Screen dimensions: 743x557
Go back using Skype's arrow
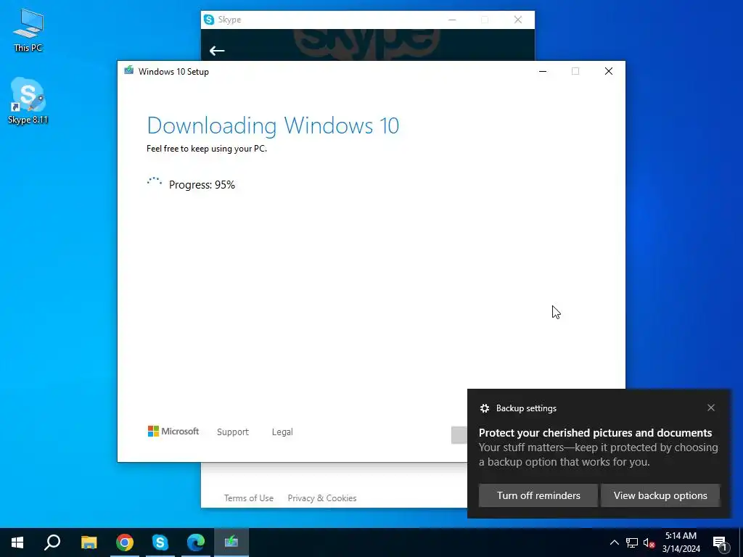pos(217,51)
